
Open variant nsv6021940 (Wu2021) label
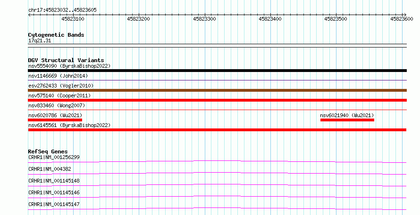coord(347,115)
